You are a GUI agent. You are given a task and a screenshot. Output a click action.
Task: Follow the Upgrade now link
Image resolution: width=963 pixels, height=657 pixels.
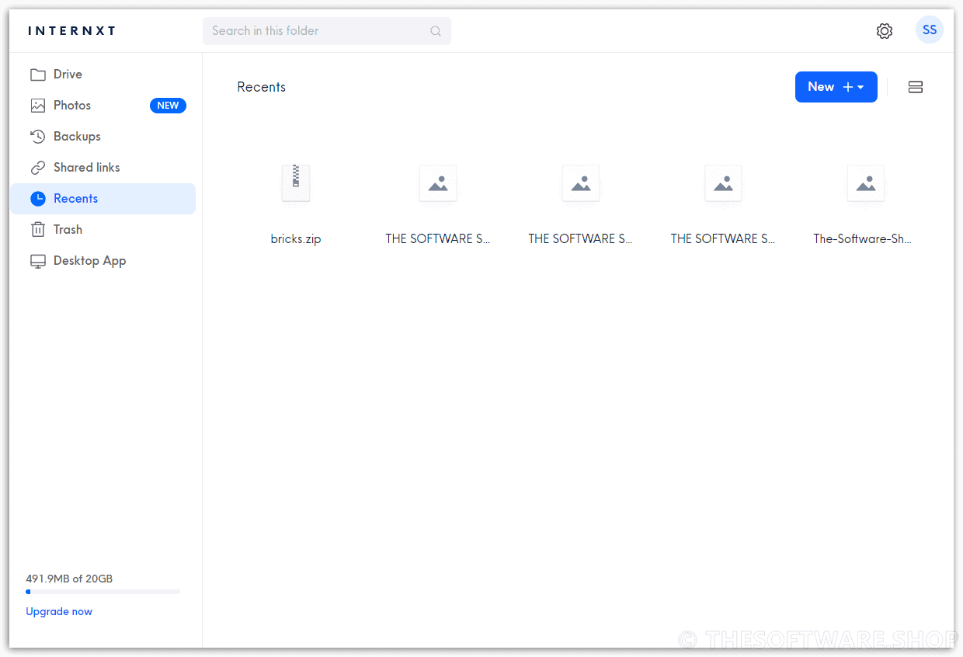(59, 612)
